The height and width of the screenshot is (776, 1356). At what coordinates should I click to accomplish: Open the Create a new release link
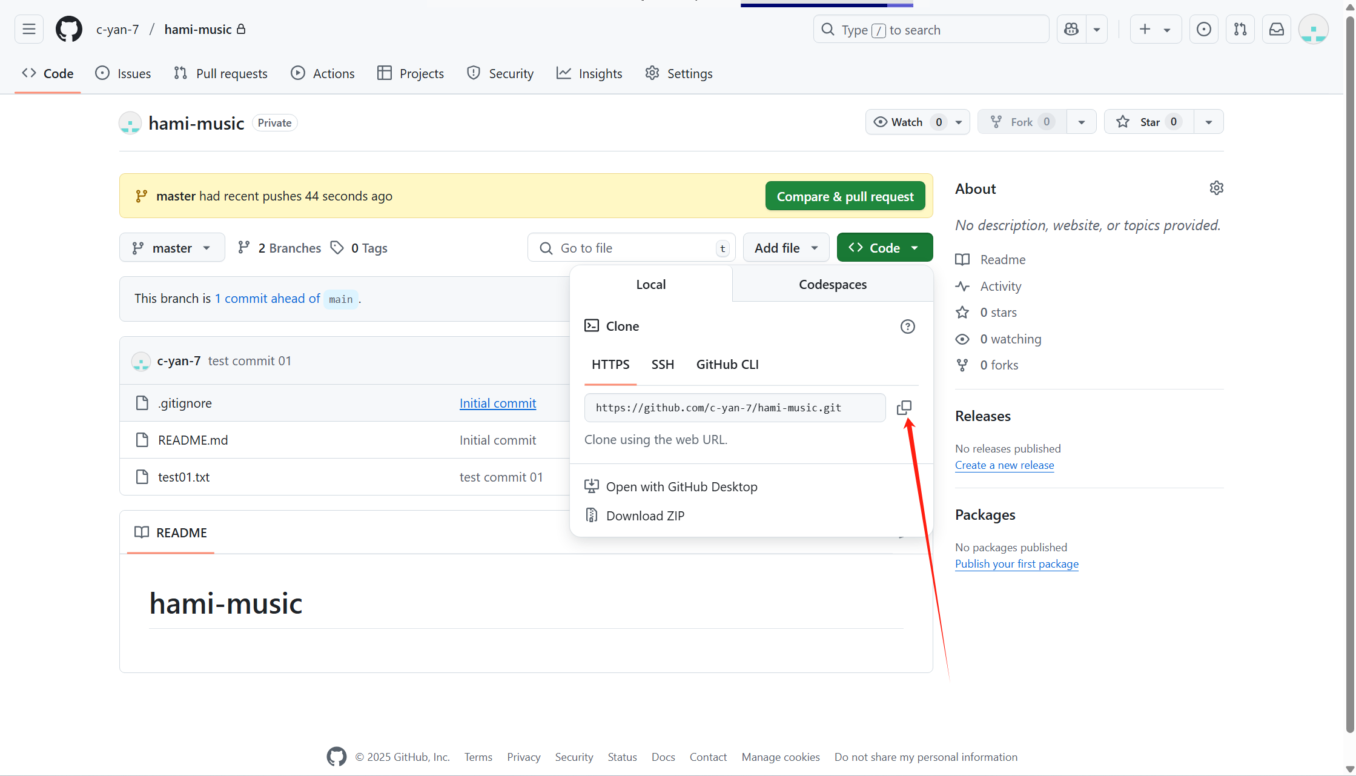coord(1004,465)
